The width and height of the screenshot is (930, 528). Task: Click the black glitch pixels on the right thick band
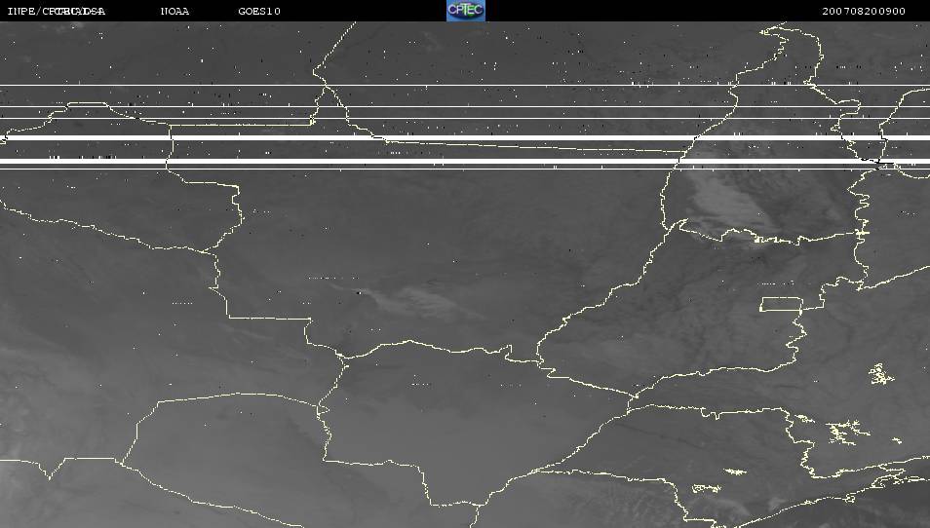pos(872,160)
